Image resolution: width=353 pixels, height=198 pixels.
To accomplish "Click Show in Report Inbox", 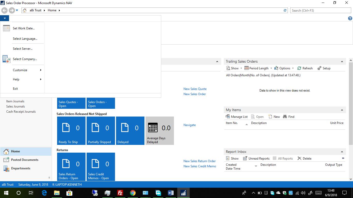I will pos(232,159).
